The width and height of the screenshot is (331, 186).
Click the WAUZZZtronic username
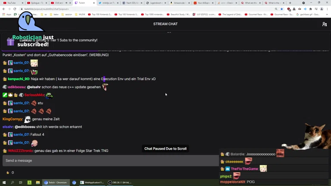pyautogui.click(x=20, y=151)
